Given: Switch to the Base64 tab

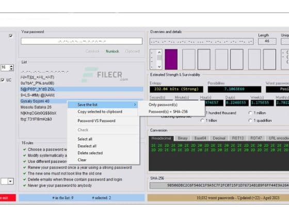Looking at the screenshot, I should [200, 138].
